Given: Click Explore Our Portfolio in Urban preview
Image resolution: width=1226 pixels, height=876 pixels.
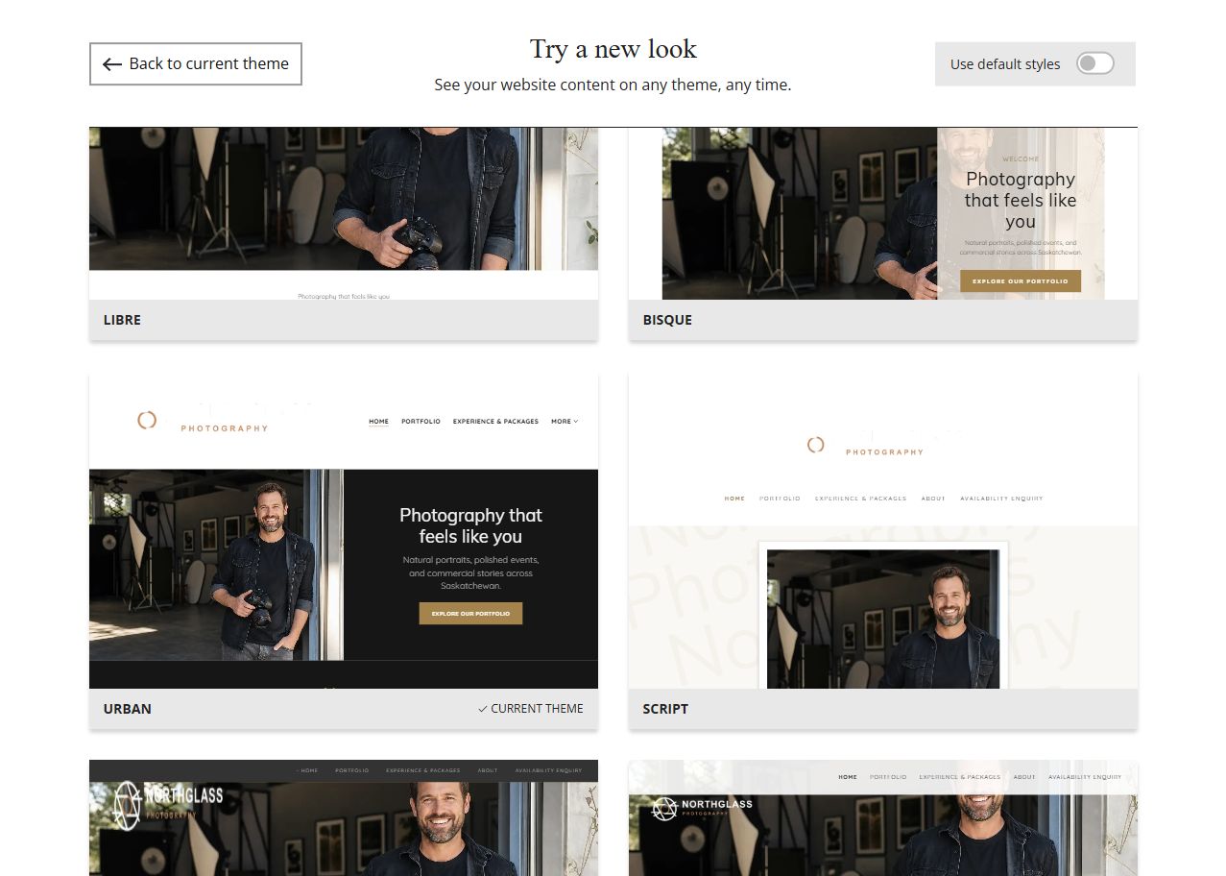Looking at the screenshot, I should (470, 613).
